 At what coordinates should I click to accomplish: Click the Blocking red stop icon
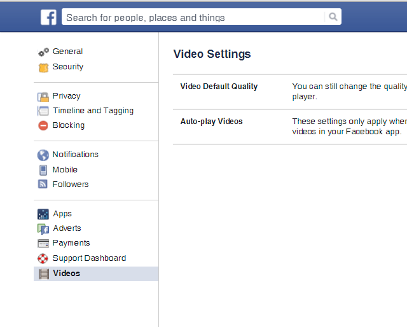tap(43, 126)
